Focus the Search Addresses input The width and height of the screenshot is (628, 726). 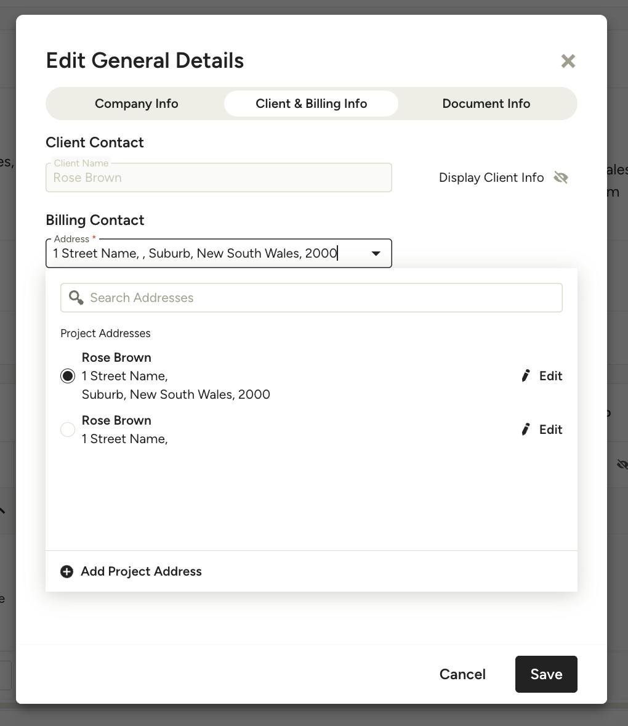pyautogui.click(x=311, y=297)
